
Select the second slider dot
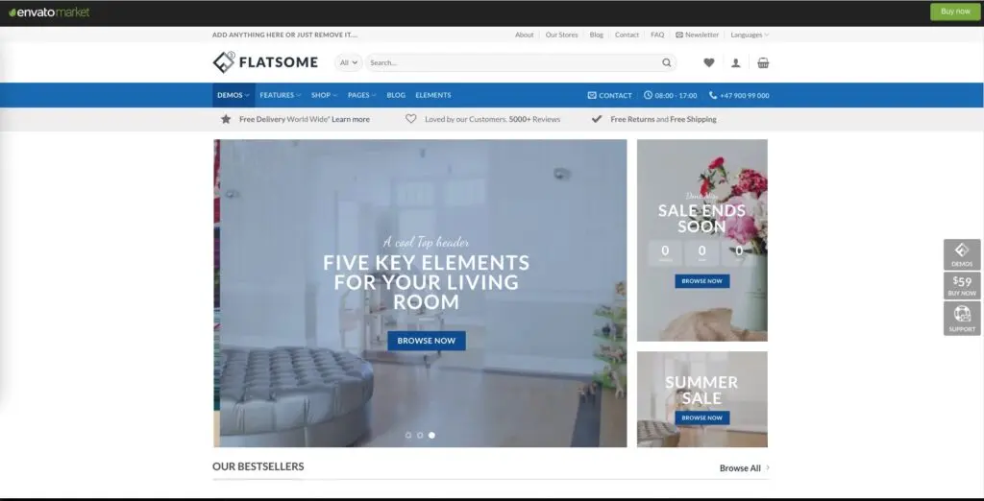420,435
